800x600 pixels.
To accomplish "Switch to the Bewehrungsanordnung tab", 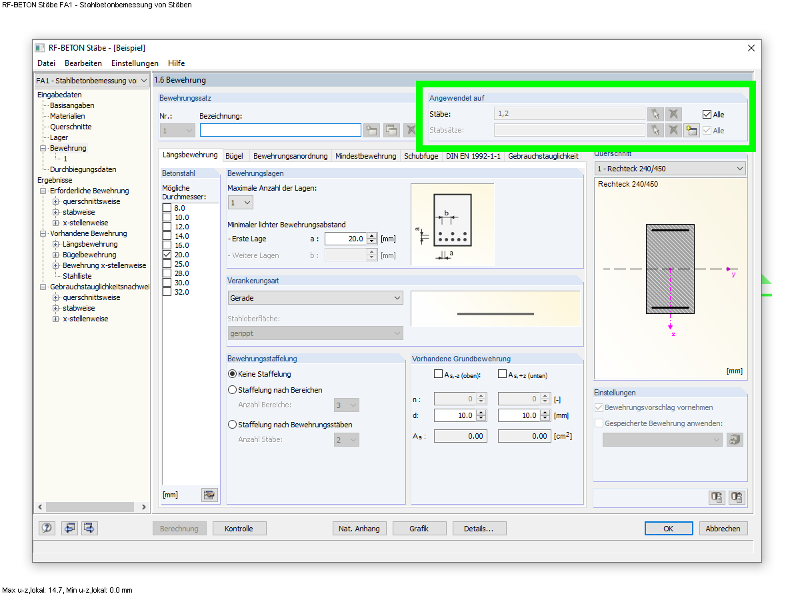I will (x=291, y=156).
